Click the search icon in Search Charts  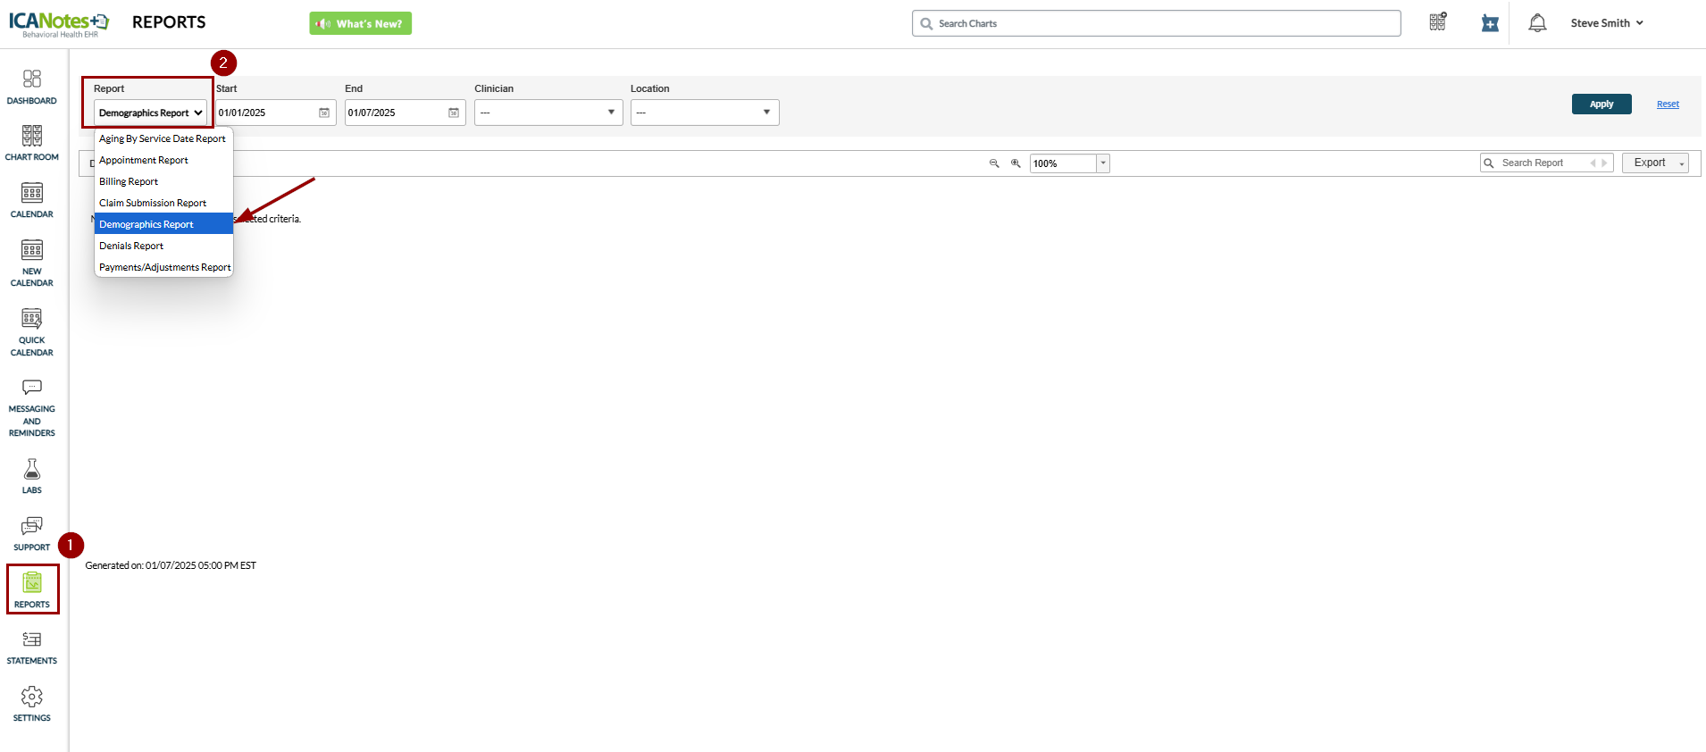926,24
